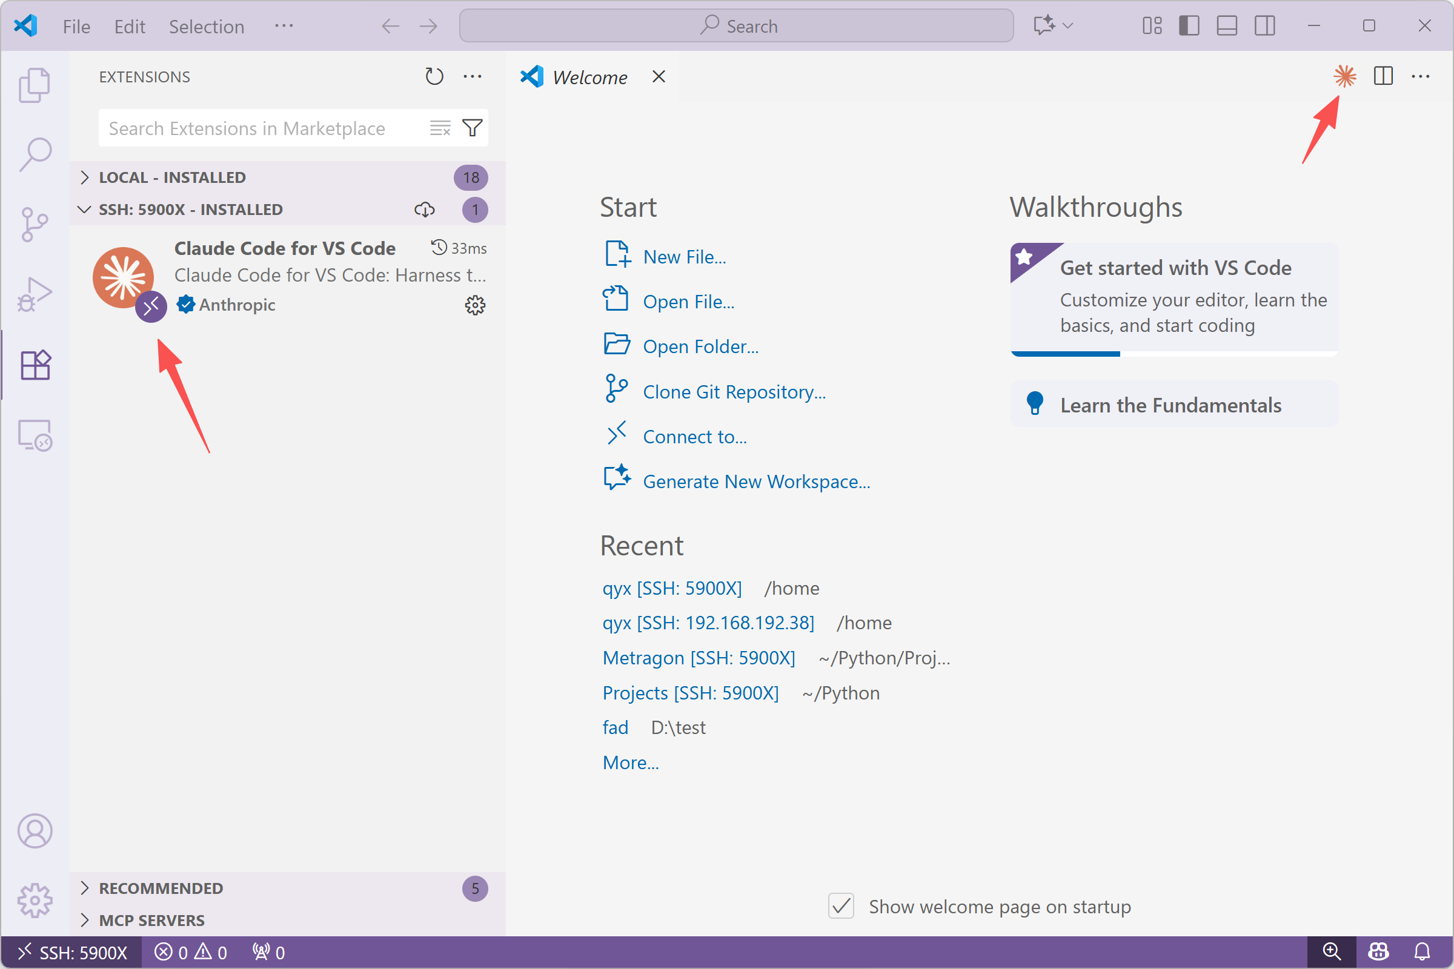1454x969 pixels.
Task: Expand the Recommended section
Action: [x=287, y=888]
